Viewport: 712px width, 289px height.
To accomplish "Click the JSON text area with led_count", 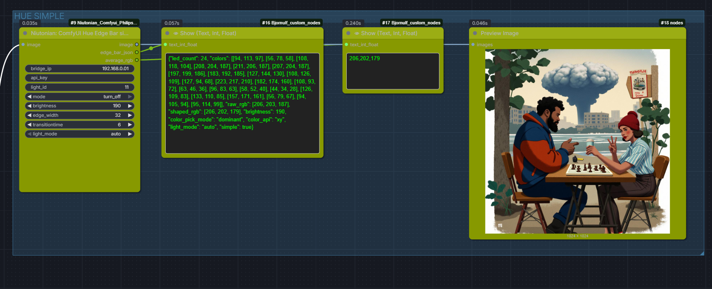I will tap(243, 103).
